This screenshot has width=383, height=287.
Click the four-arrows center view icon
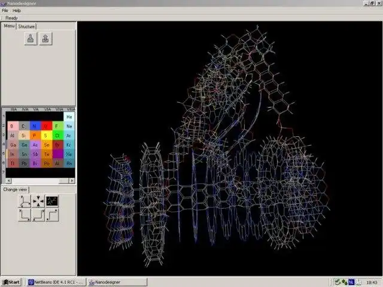coord(38,201)
